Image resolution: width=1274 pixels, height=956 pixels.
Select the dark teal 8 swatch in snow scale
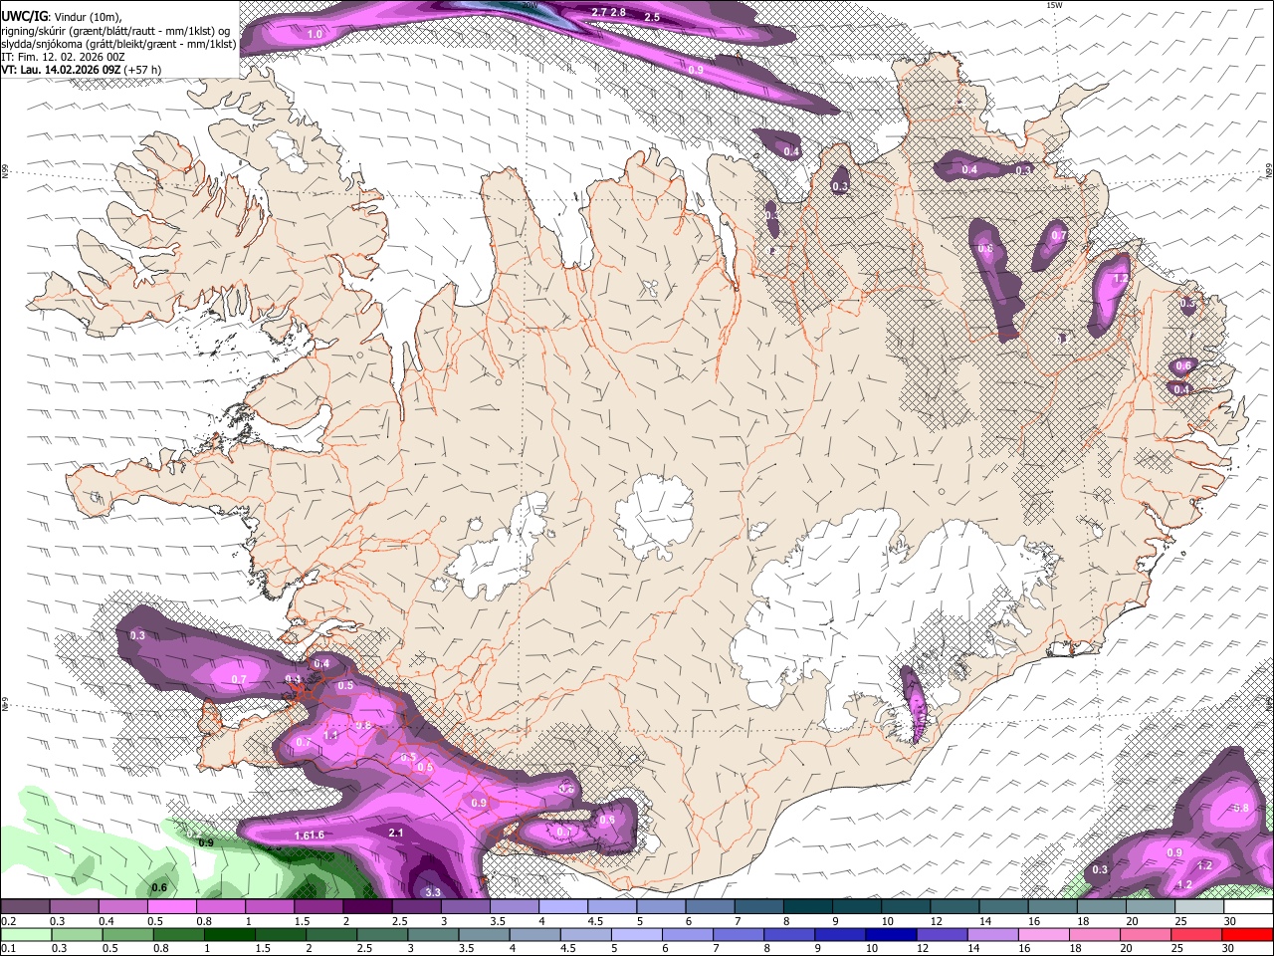pos(807,907)
